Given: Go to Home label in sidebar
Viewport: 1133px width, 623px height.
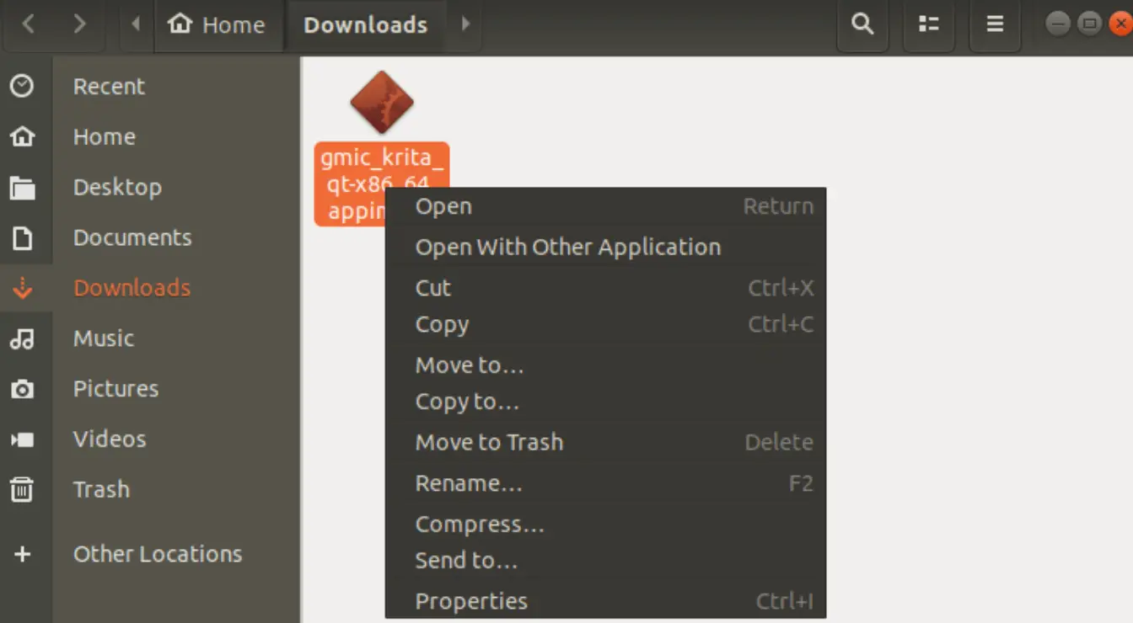Looking at the screenshot, I should [105, 136].
